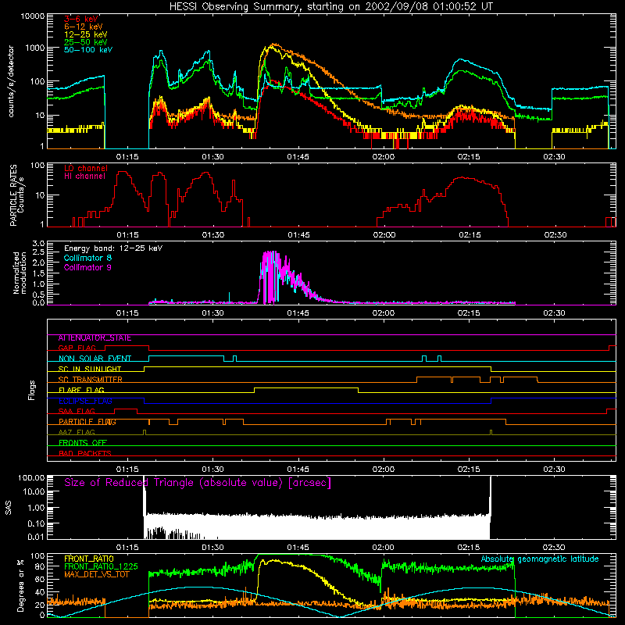Click the 10000 tick value on count axis
625x625 pixels.
(33, 16)
